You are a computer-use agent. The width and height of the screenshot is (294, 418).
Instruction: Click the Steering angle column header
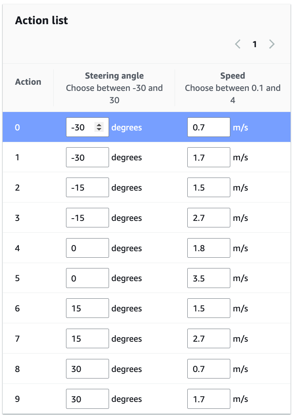pyautogui.click(x=114, y=76)
